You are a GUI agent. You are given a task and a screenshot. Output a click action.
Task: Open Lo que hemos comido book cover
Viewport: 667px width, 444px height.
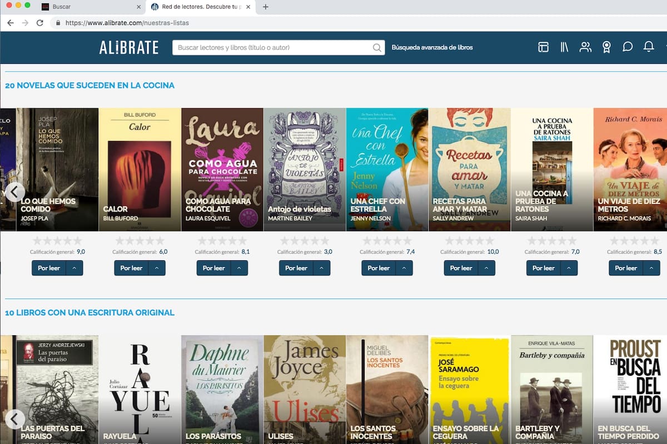point(57,169)
